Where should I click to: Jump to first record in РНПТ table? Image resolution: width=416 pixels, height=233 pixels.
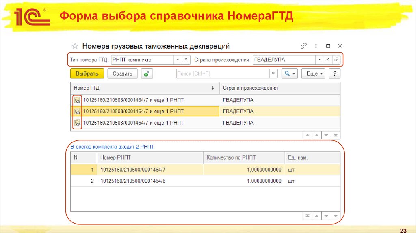[308, 216]
